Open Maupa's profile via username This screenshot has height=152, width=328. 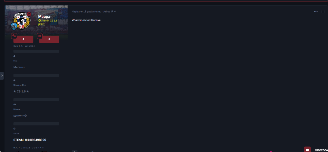(x=44, y=16)
